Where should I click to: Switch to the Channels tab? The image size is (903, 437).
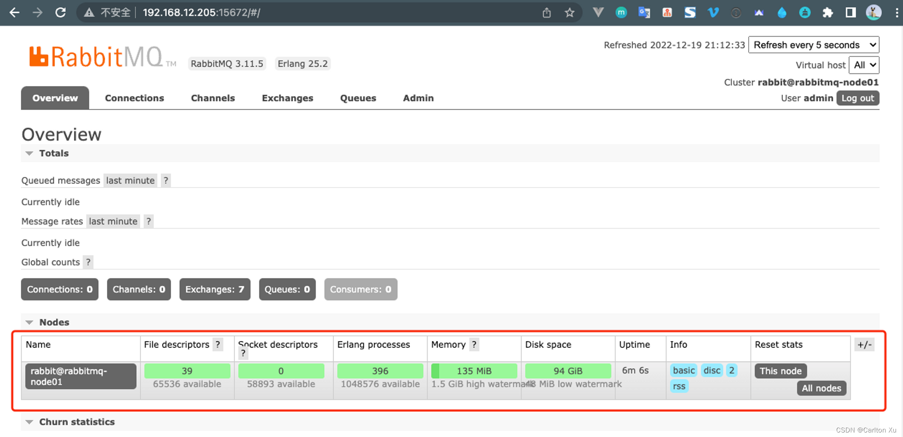click(213, 98)
